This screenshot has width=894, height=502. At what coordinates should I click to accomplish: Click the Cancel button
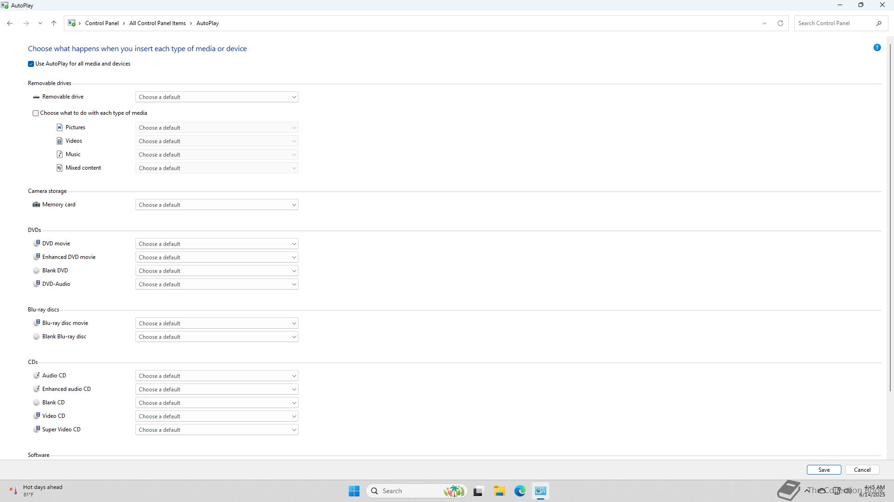point(861,470)
